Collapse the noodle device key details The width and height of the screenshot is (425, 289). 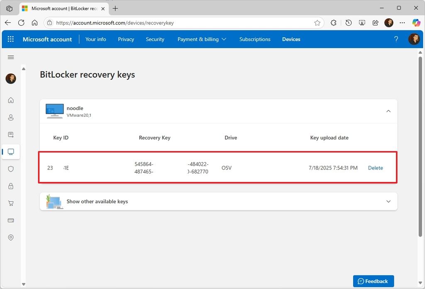click(x=388, y=111)
